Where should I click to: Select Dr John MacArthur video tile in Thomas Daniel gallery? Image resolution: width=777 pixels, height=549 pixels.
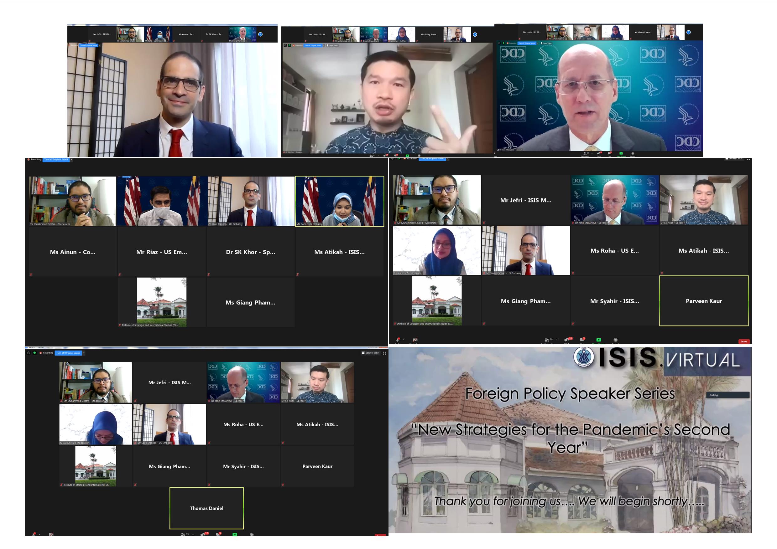243,382
